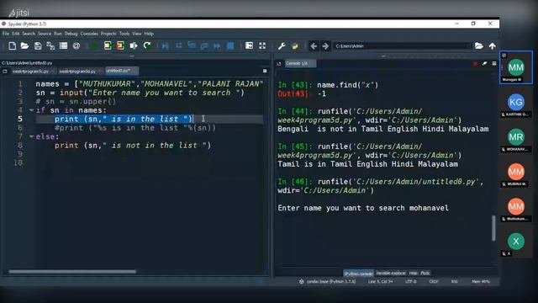
Task: Go back to previous directory arrow
Action: click(314, 45)
